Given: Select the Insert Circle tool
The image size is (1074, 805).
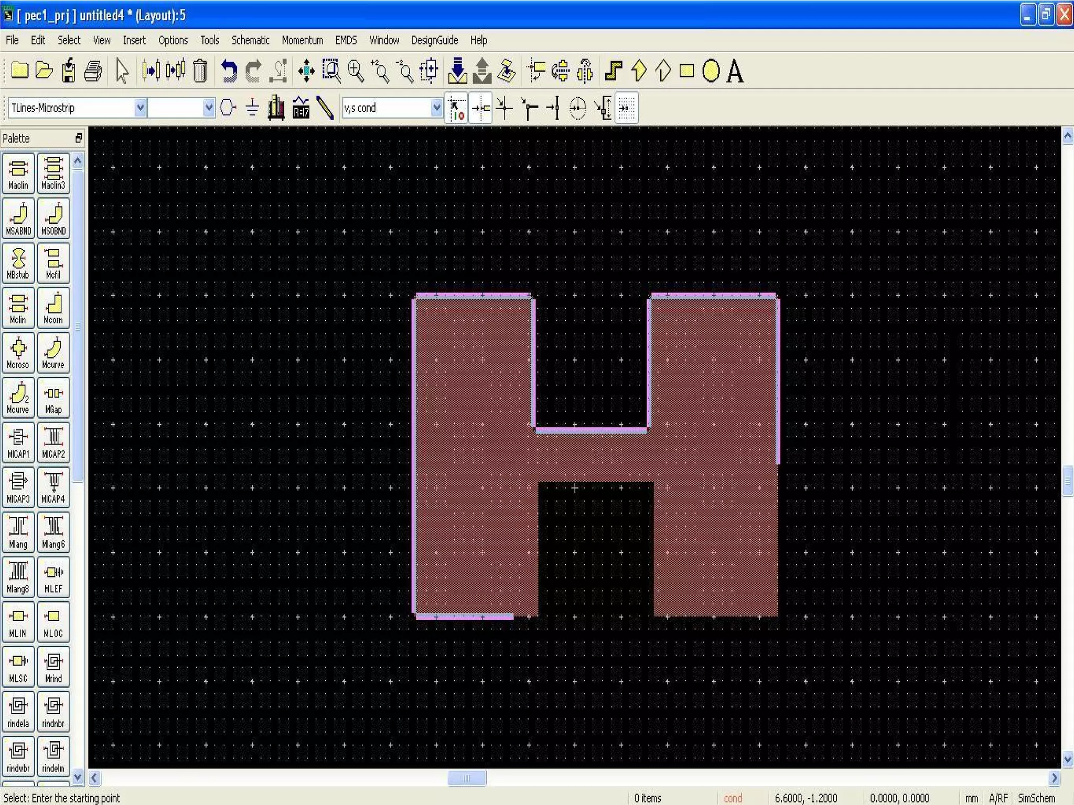Looking at the screenshot, I should coord(711,71).
